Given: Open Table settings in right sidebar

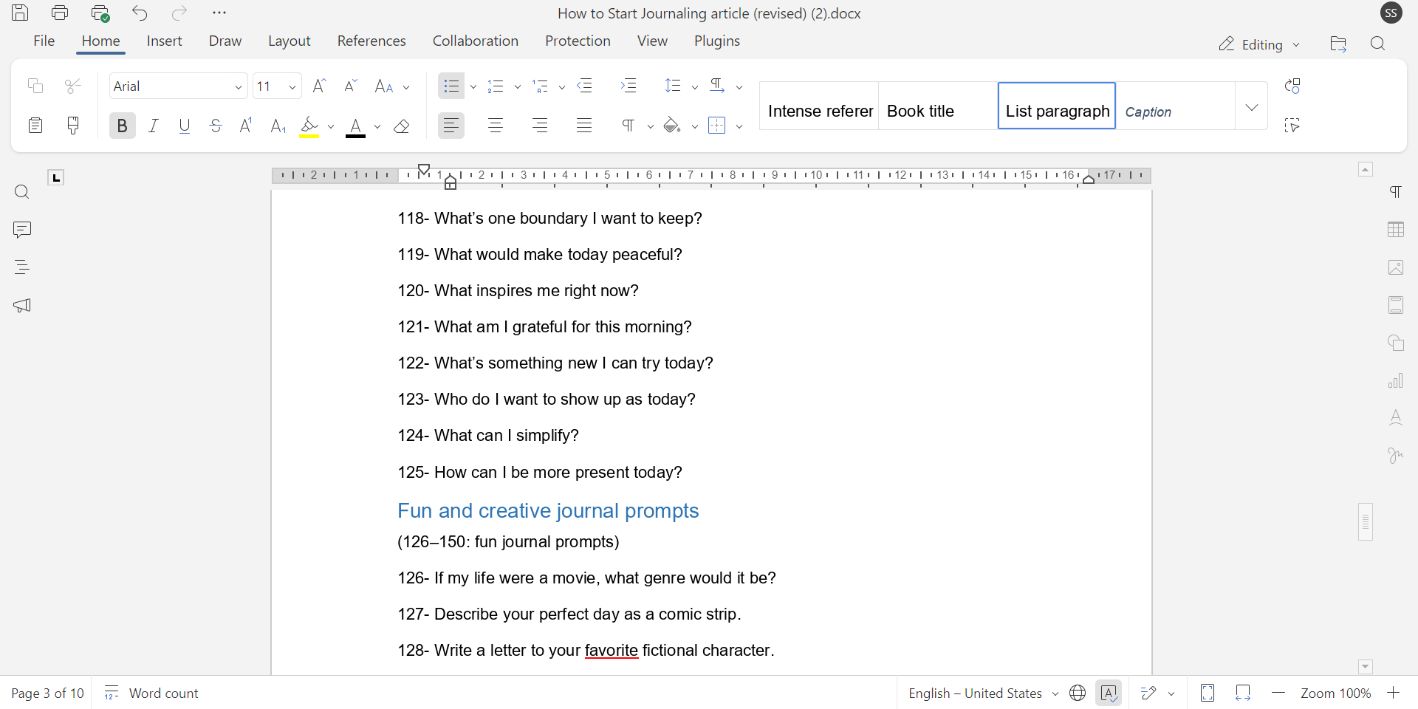Looking at the screenshot, I should [1395, 230].
